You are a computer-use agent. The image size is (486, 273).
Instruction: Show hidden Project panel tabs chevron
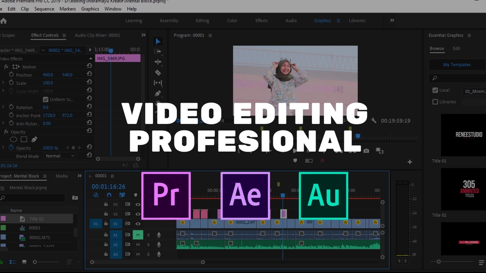(x=79, y=176)
